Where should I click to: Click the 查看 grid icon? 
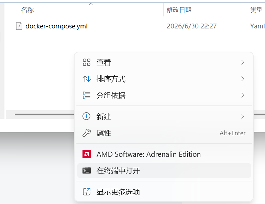[87, 62]
